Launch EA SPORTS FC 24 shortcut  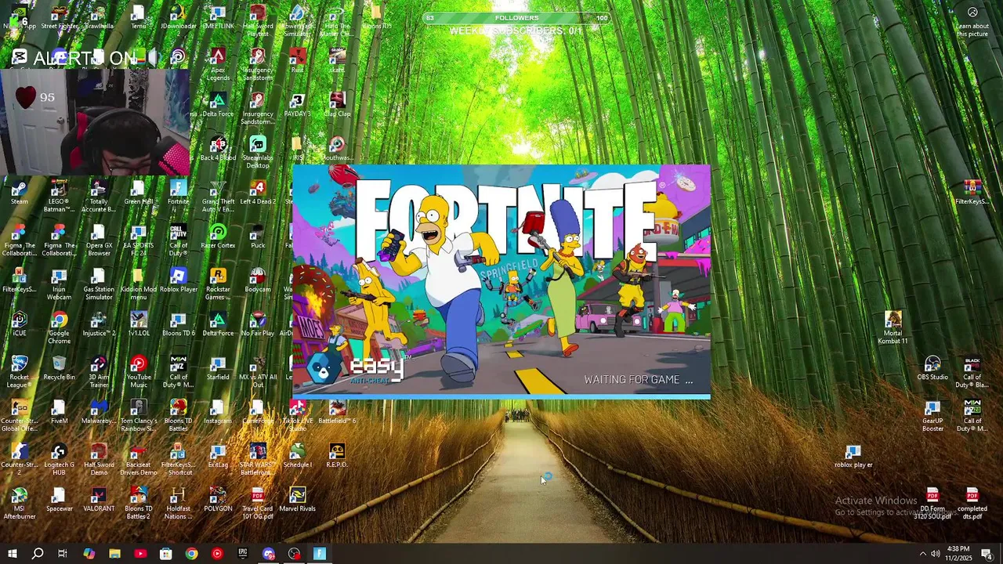tap(139, 240)
